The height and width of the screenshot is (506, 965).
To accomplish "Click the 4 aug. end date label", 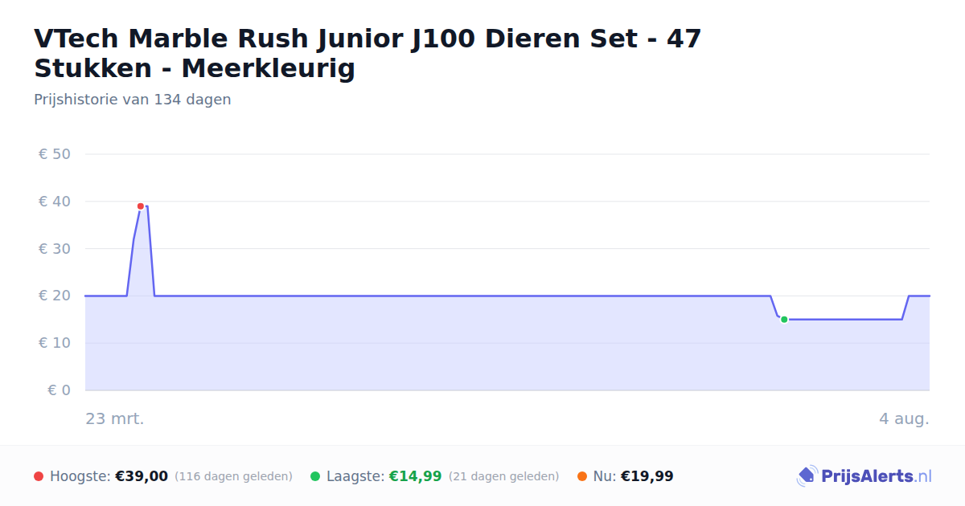I will tap(904, 419).
